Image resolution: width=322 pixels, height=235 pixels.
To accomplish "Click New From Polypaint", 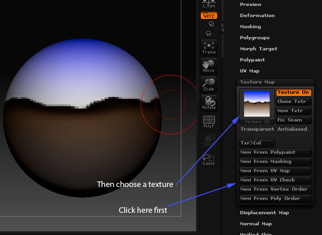I will (x=275, y=152).
